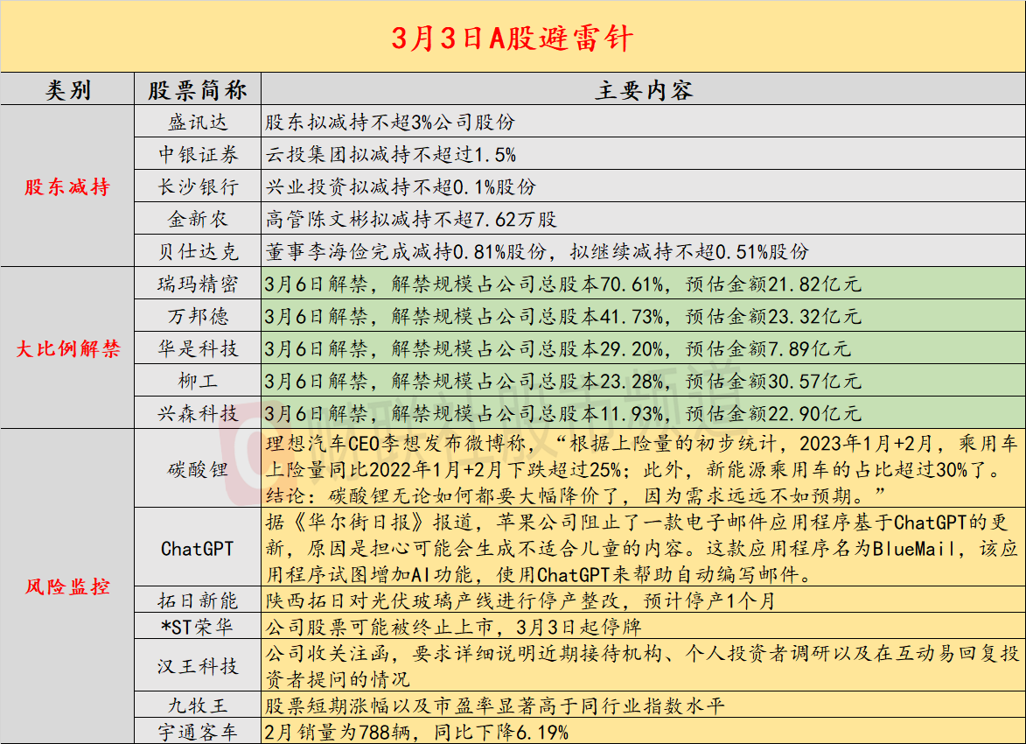Image resolution: width=1026 pixels, height=744 pixels.
Task: Click the title "3月3日A股避雷针"
Action: click(513, 38)
